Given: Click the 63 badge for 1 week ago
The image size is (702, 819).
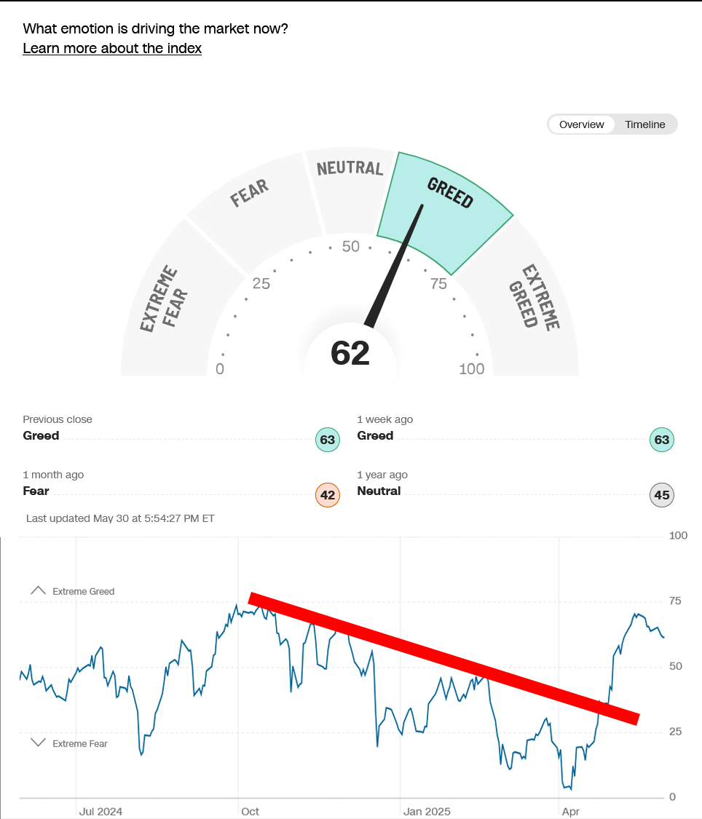Looking at the screenshot, I should (662, 440).
